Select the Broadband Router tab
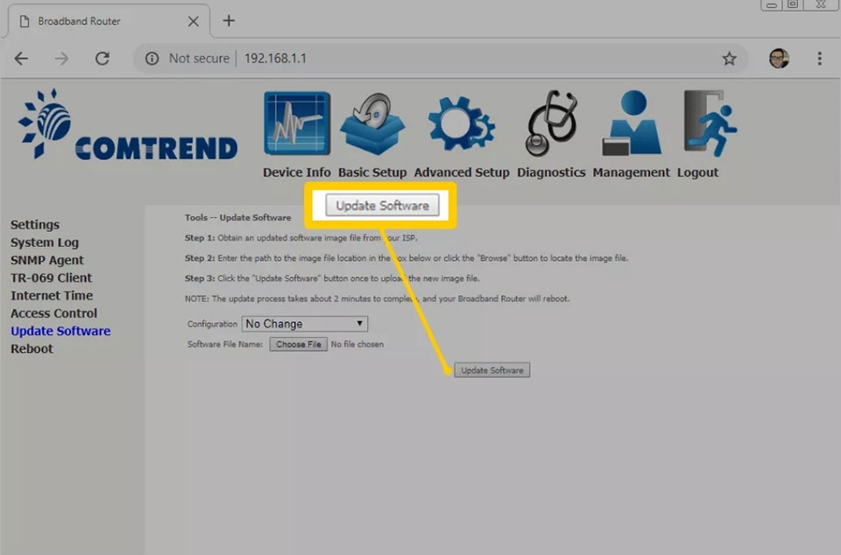841x555 pixels. pos(107,21)
